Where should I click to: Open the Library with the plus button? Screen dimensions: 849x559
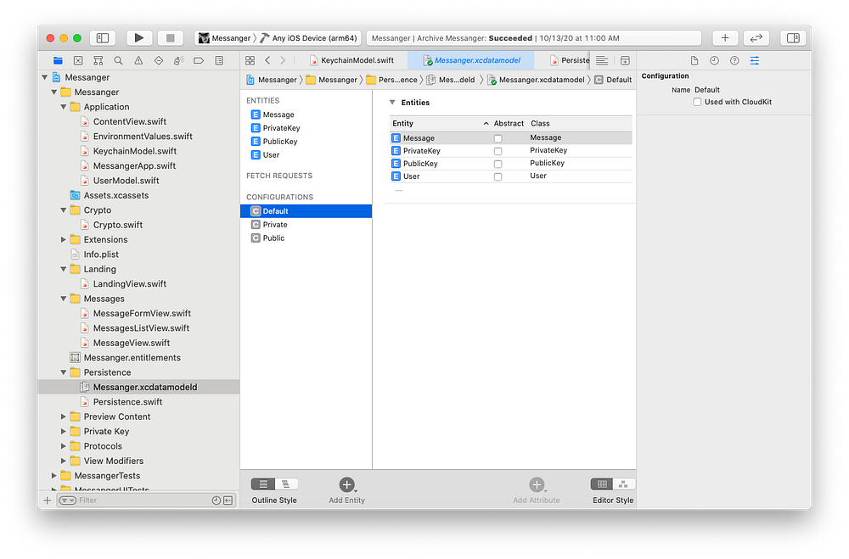(x=725, y=38)
